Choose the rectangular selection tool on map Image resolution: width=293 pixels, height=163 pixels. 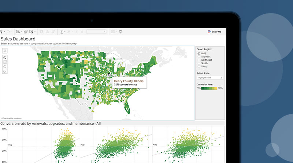pos(5,62)
